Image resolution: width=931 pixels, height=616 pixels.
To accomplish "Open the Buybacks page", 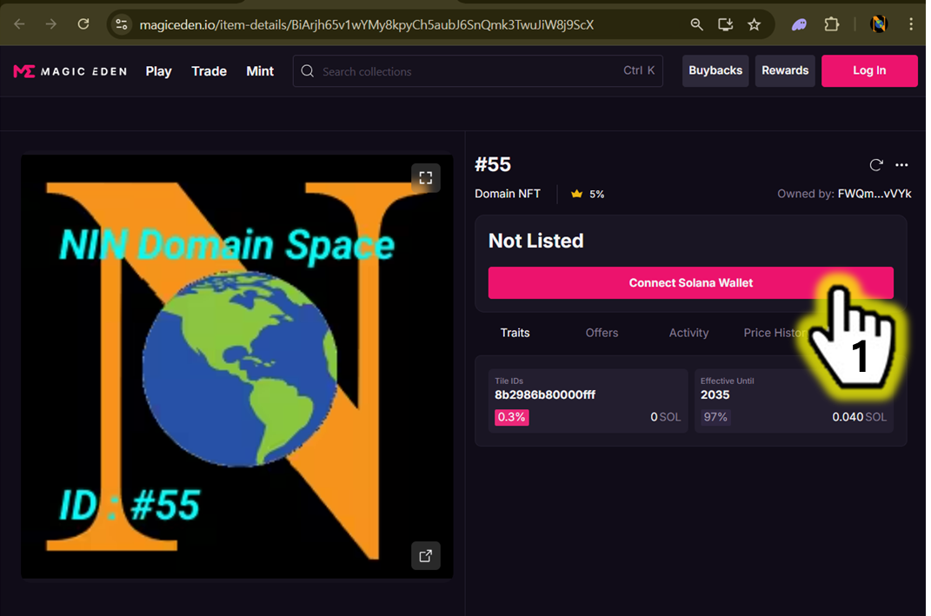I will pyautogui.click(x=715, y=70).
